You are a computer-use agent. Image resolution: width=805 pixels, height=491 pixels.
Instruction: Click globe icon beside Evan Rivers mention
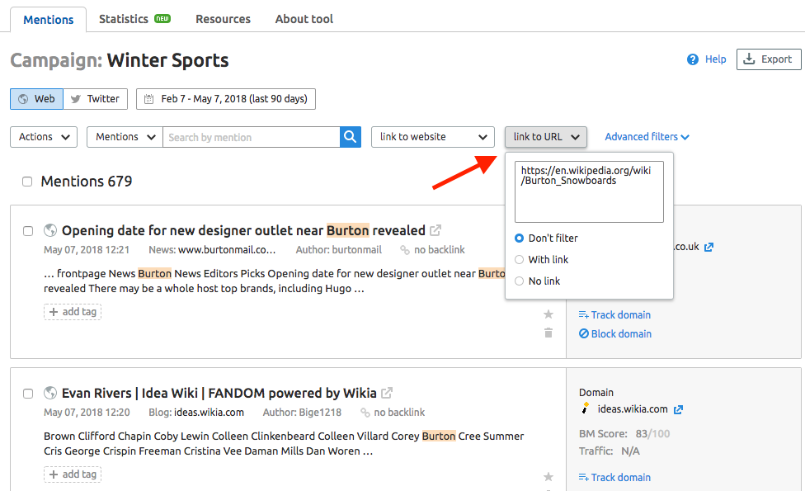point(50,394)
